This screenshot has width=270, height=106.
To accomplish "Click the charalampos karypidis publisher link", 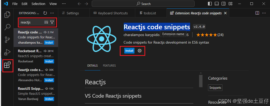I will tap(142, 35).
